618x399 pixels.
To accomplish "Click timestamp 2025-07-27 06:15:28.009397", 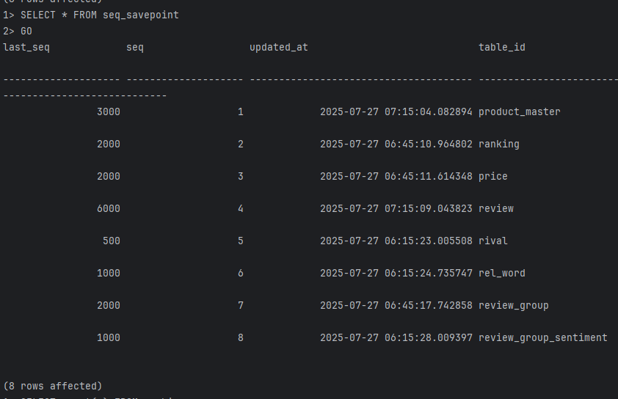I will pos(396,338).
